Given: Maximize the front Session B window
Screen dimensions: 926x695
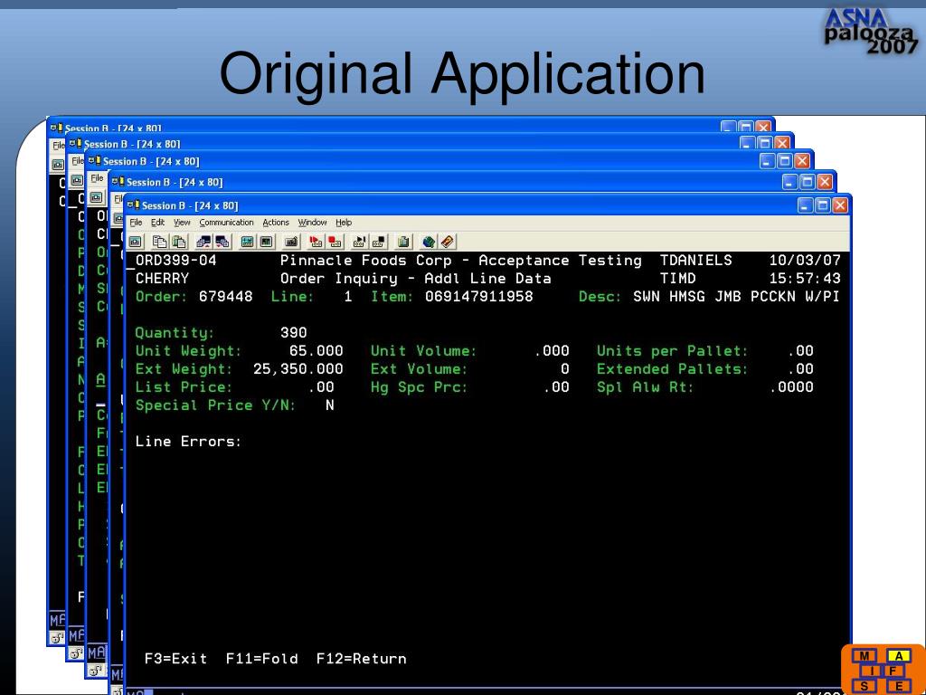Looking at the screenshot, I should (822, 205).
